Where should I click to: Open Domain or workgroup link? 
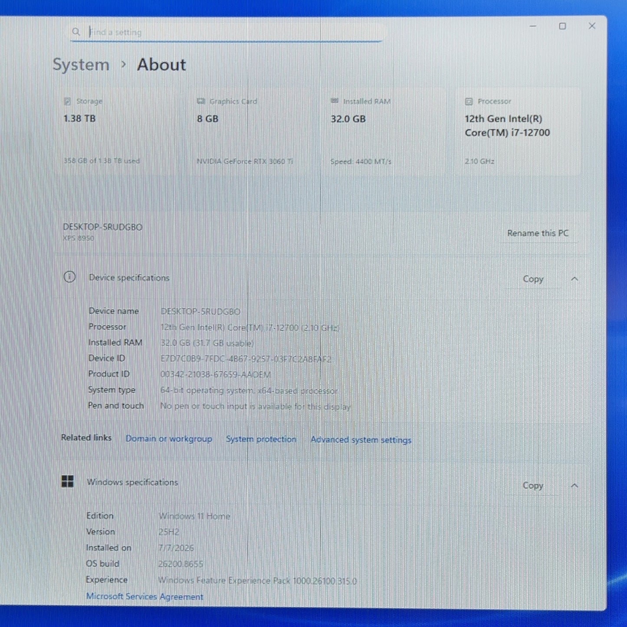(x=169, y=439)
